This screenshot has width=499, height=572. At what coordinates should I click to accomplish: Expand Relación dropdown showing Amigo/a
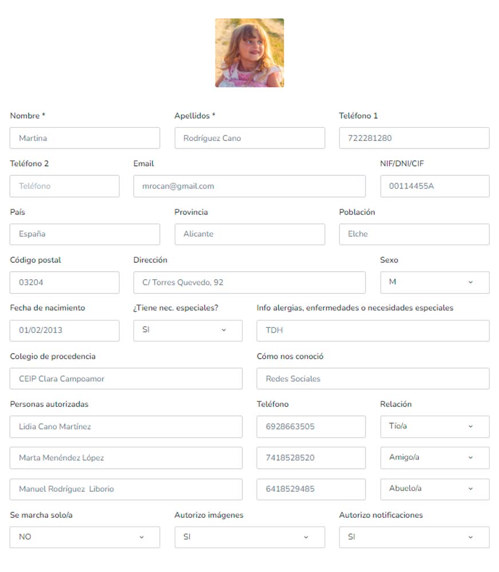click(434, 457)
